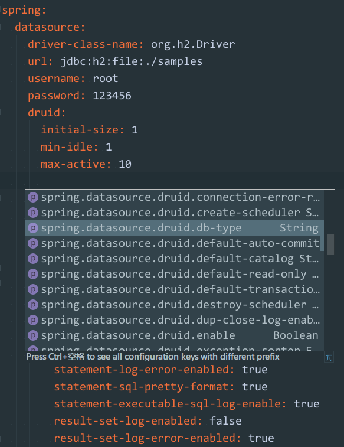
Task: Click the url key
Action: (x=40, y=61)
